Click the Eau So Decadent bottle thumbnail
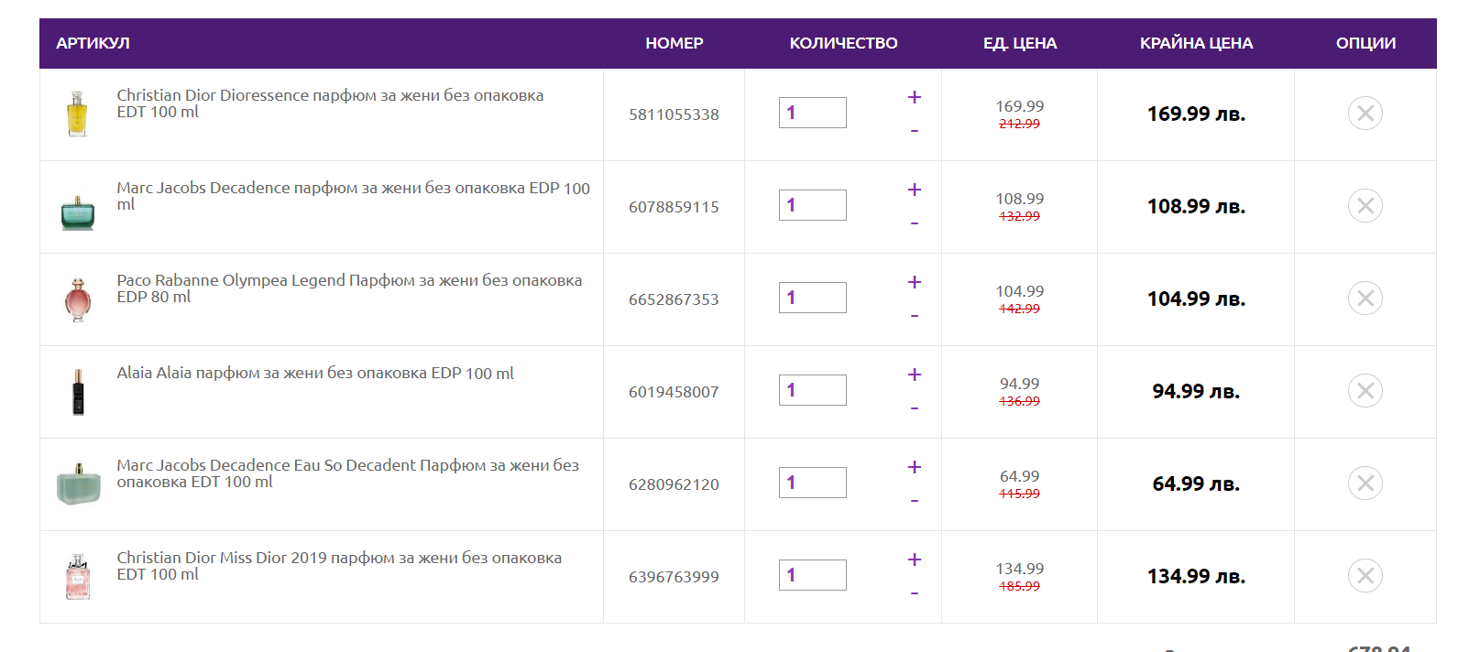 tap(79, 484)
